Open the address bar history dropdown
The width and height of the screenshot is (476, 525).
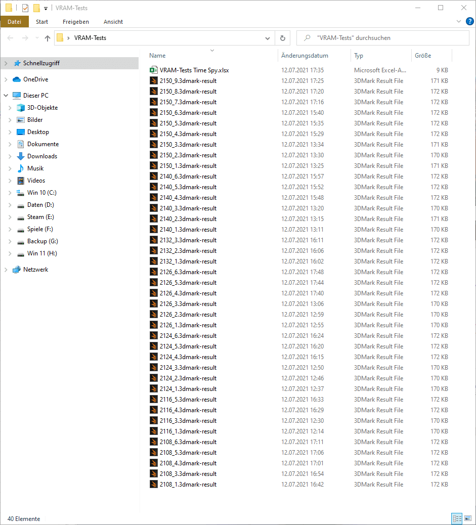267,38
